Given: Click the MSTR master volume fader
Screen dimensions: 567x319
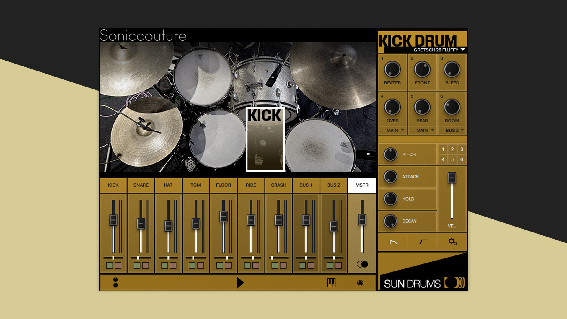Looking at the screenshot, I should [x=362, y=220].
